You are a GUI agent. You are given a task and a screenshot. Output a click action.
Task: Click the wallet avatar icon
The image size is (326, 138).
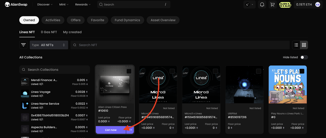tap(318, 5)
